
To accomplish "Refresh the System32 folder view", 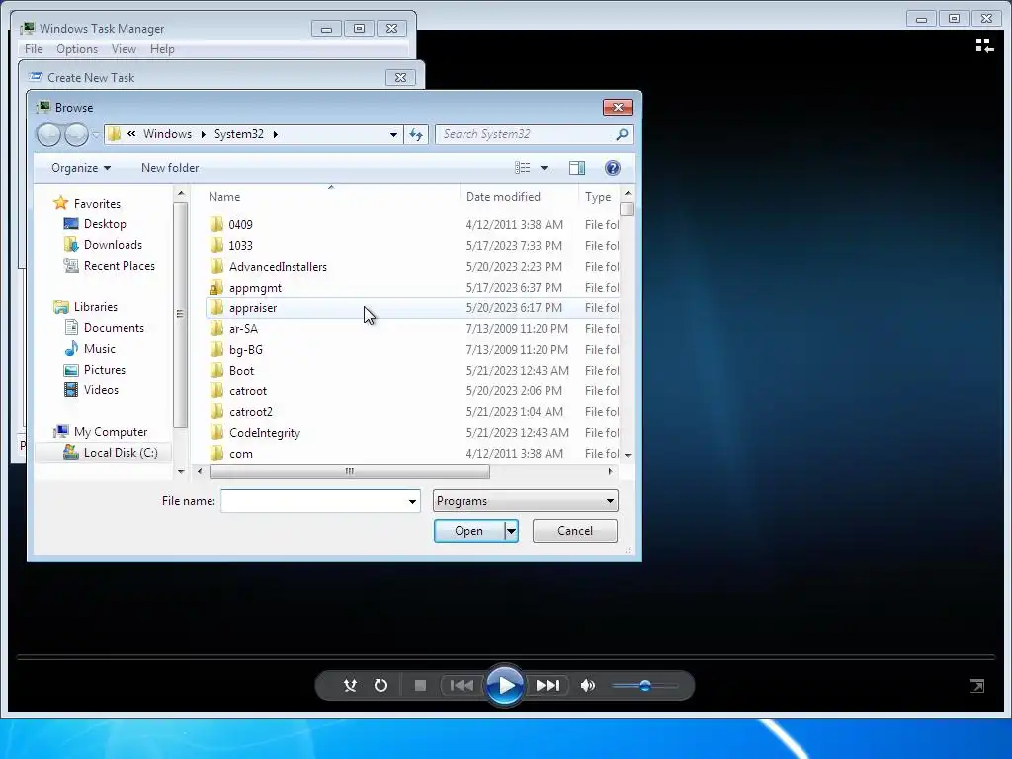I will click(416, 134).
